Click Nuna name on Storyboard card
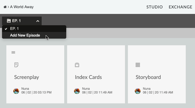Screen dimensions: 195x108 (147, 89)
